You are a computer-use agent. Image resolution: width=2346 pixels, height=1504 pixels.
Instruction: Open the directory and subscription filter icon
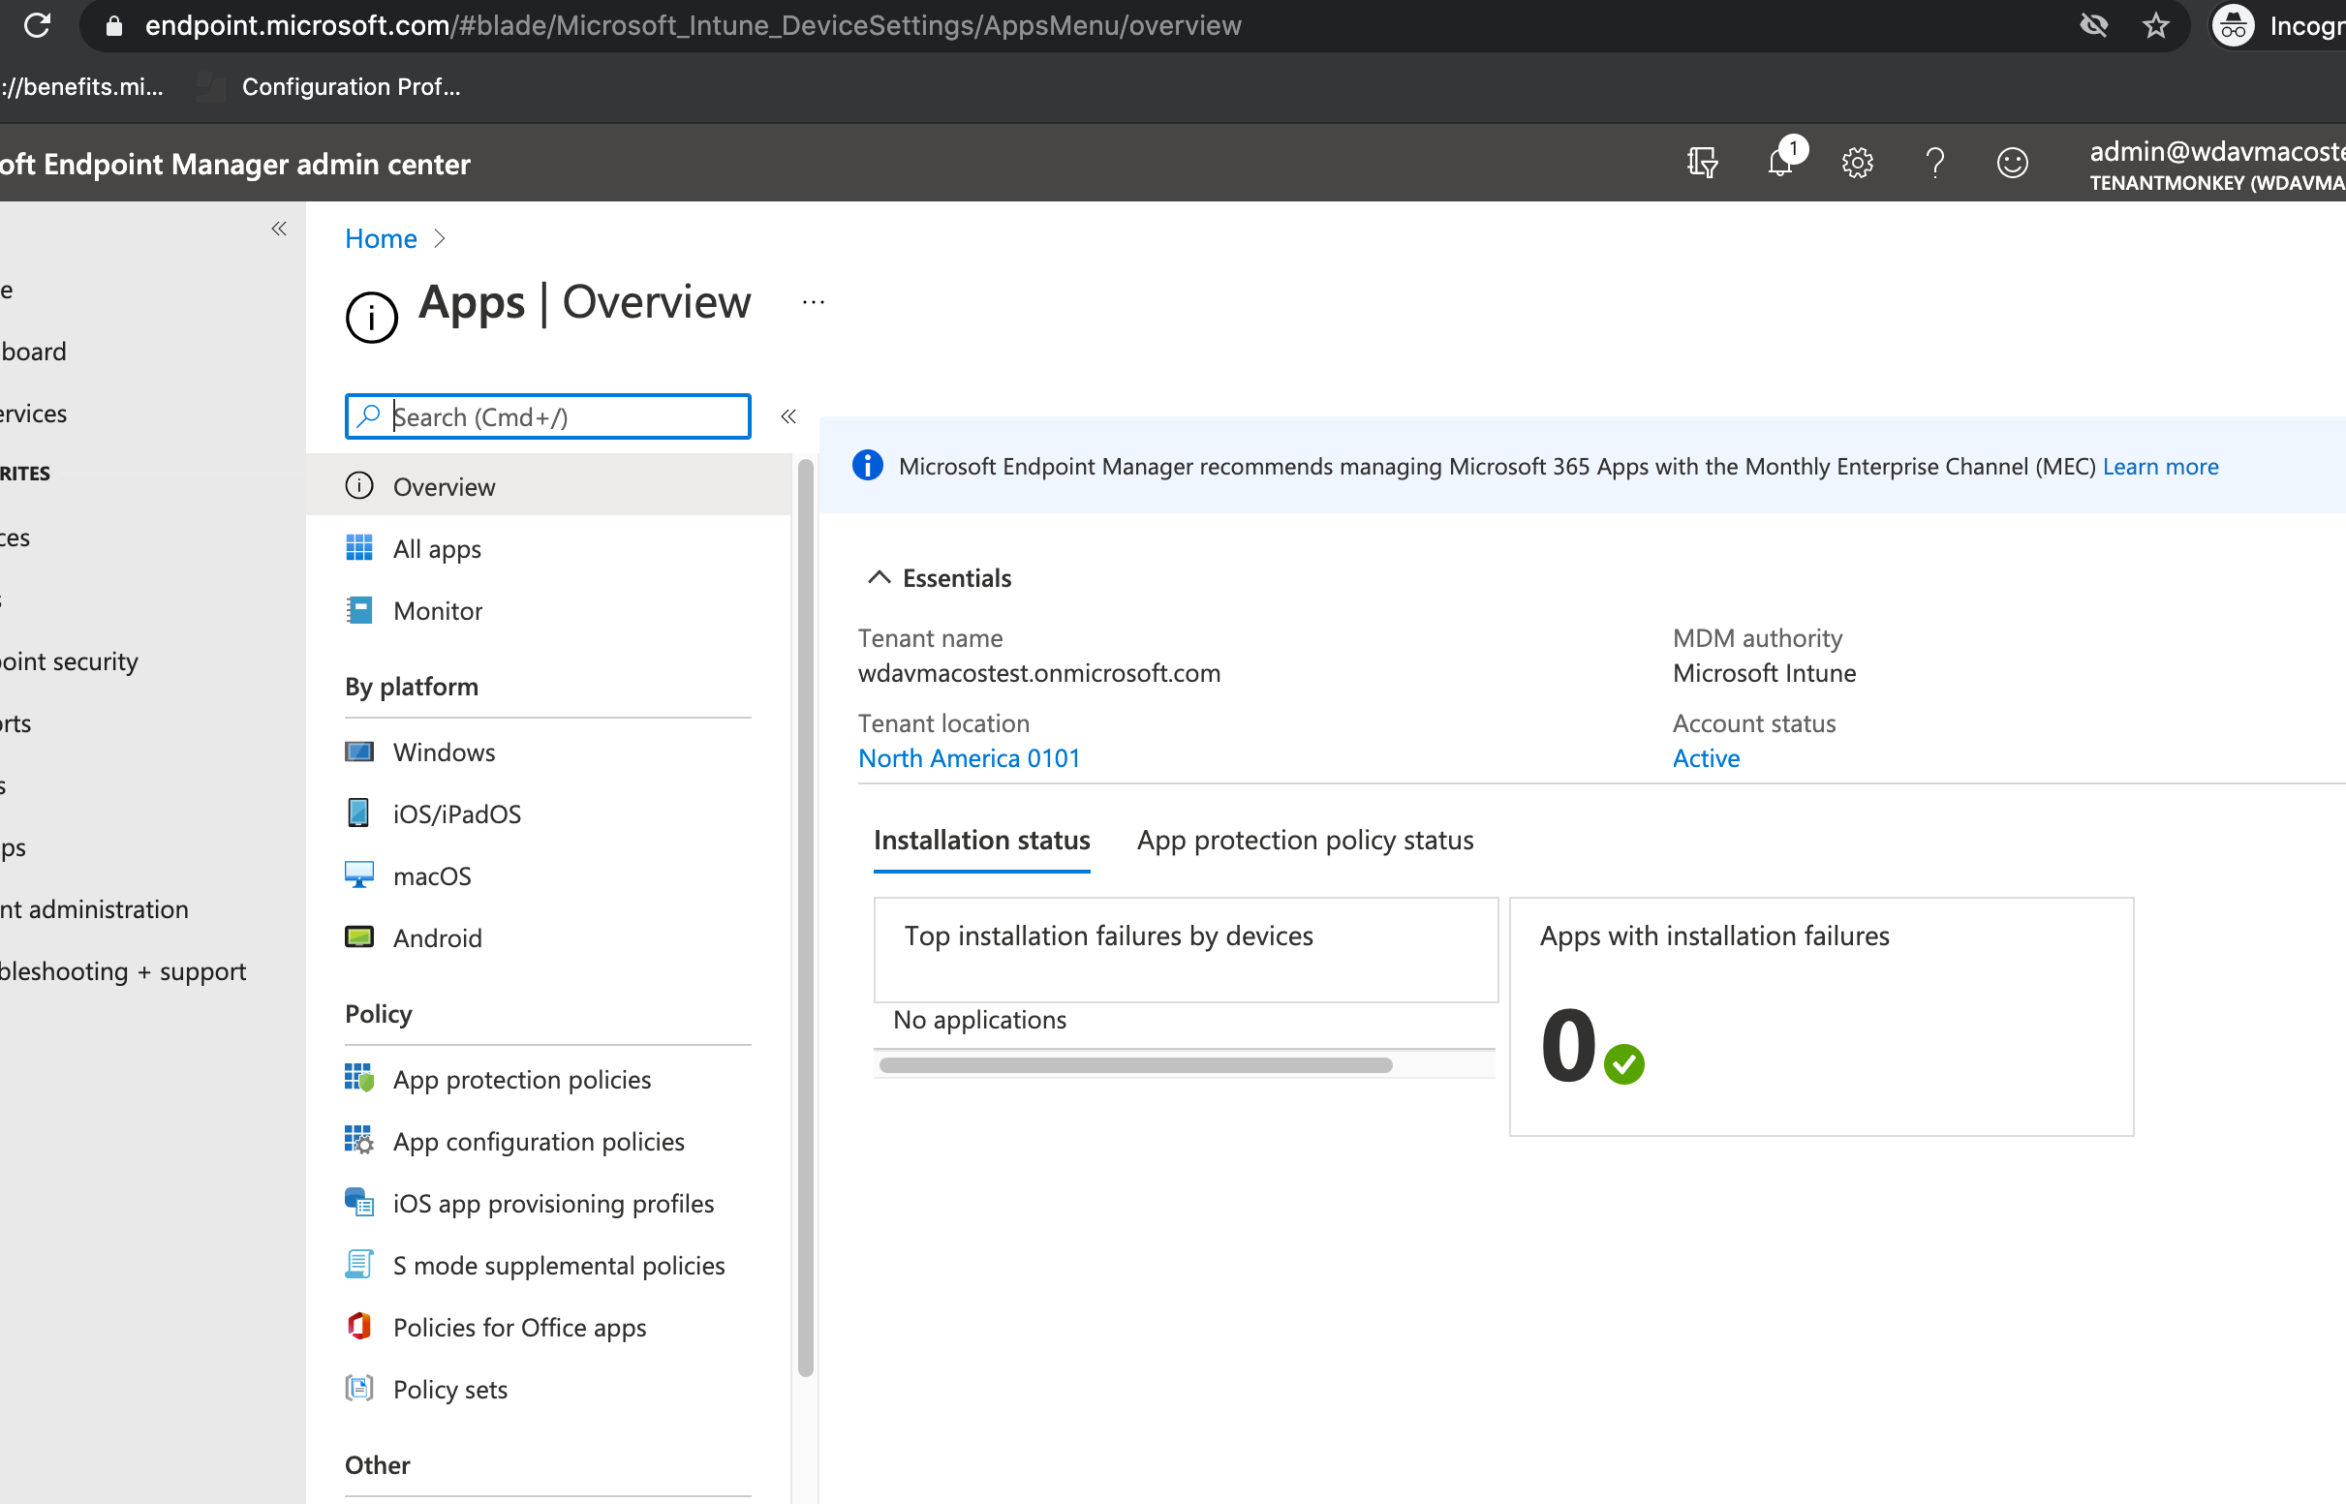click(x=1703, y=162)
